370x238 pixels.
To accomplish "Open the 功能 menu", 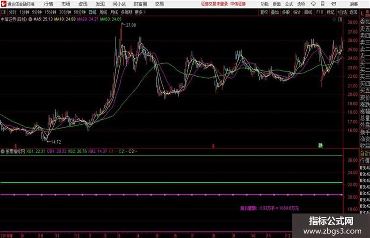I will 265,4.
